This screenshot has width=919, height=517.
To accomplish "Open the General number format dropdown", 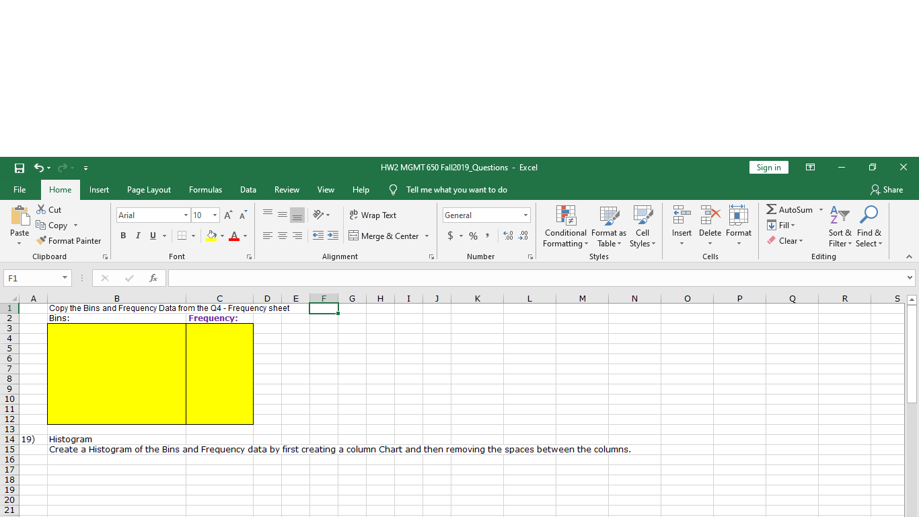I will point(525,215).
